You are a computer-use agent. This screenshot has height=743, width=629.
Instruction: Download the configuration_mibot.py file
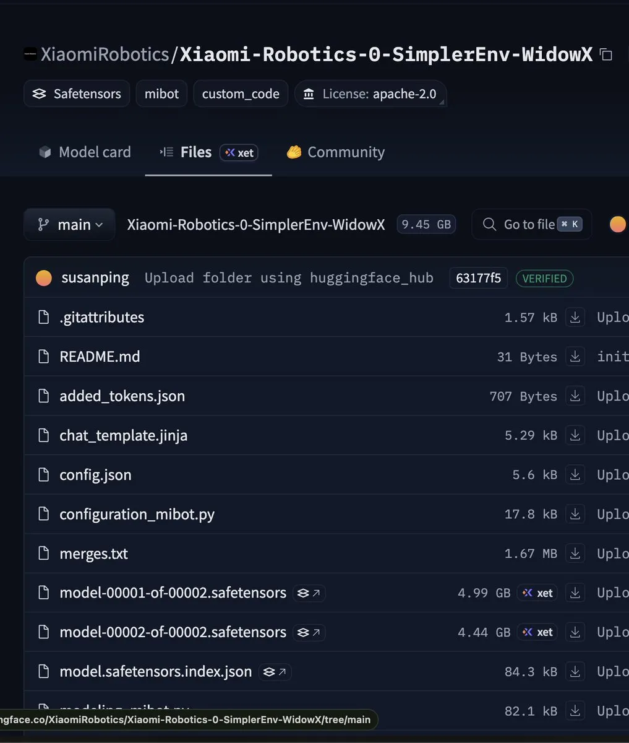575,514
